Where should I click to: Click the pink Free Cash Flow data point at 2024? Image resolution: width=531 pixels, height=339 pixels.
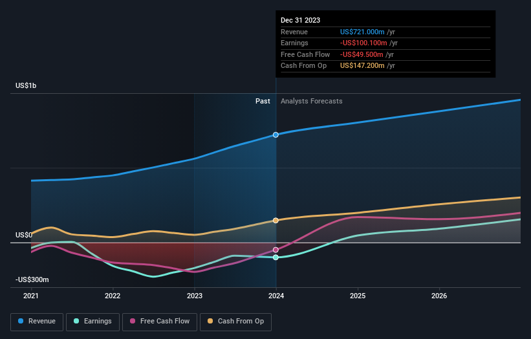276,250
